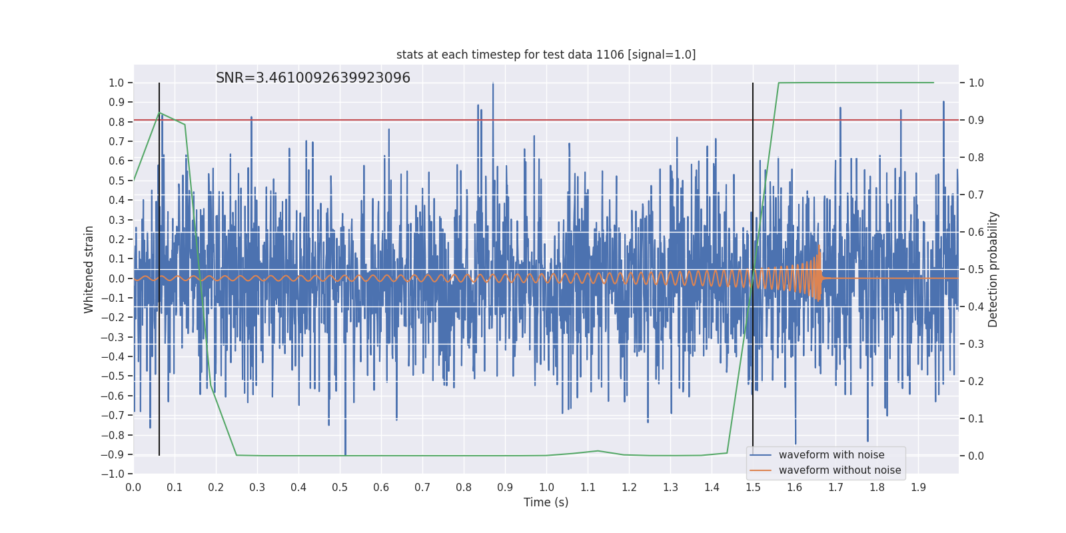Viewport: 1066px width, 533px height.
Task: Click the x-axis tick label 0.5
Action: click(x=340, y=487)
